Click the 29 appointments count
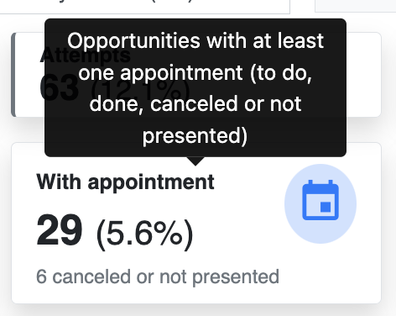 pos(60,230)
